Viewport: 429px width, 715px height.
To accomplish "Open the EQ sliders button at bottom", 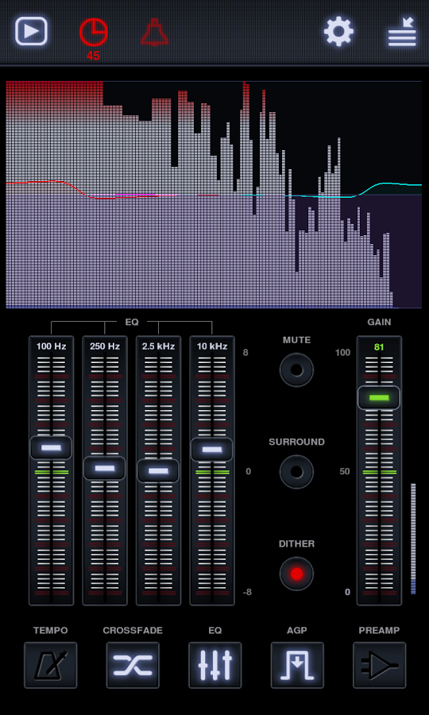I will click(214, 665).
